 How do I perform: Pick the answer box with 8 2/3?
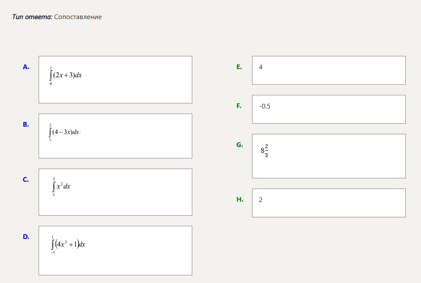[328, 156]
